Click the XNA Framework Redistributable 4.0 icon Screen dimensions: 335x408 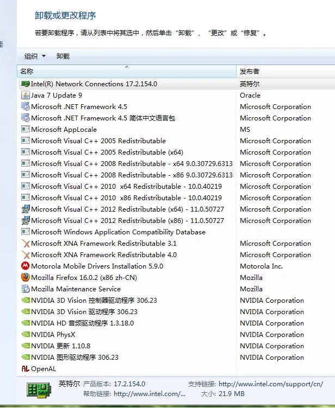(26, 255)
